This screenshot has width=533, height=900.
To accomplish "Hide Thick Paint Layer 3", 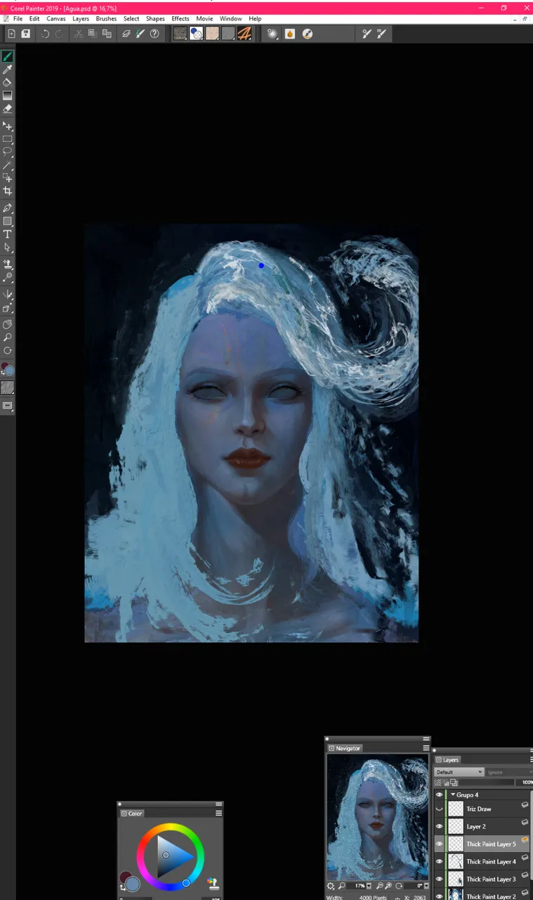I will click(440, 879).
